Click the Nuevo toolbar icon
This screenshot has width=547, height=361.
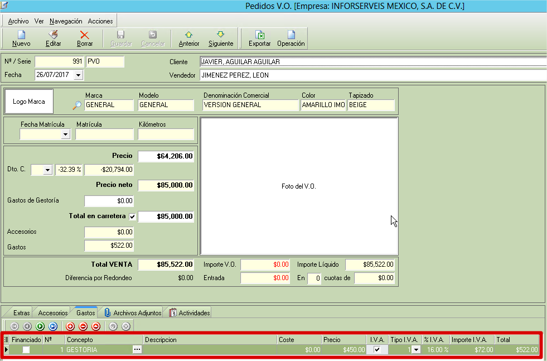click(21, 38)
